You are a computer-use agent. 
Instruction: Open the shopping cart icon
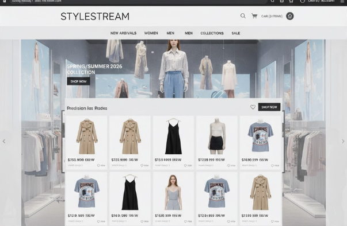click(254, 16)
